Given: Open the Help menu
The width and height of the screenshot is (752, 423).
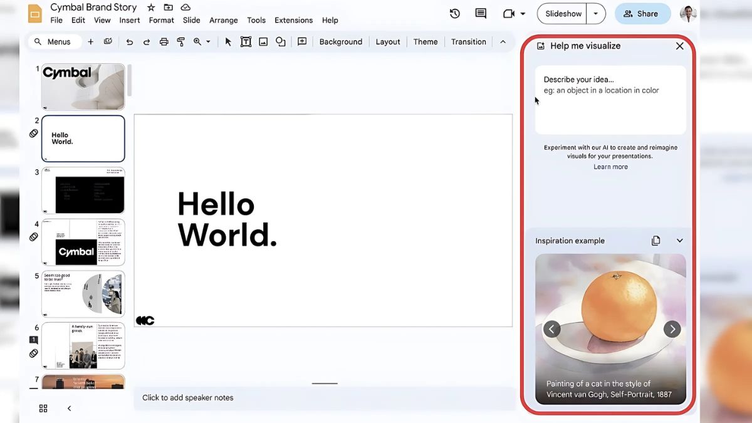Looking at the screenshot, I should point(330,20).
